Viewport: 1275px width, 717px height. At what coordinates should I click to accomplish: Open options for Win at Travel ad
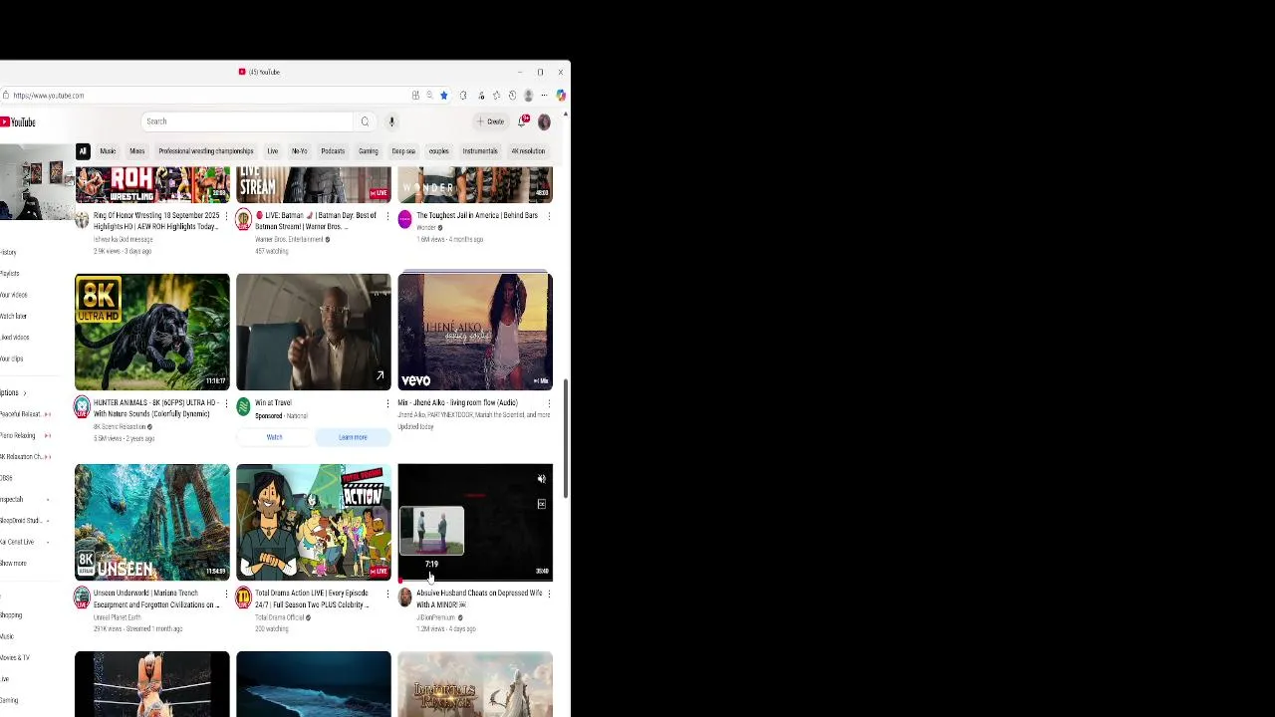387,403
